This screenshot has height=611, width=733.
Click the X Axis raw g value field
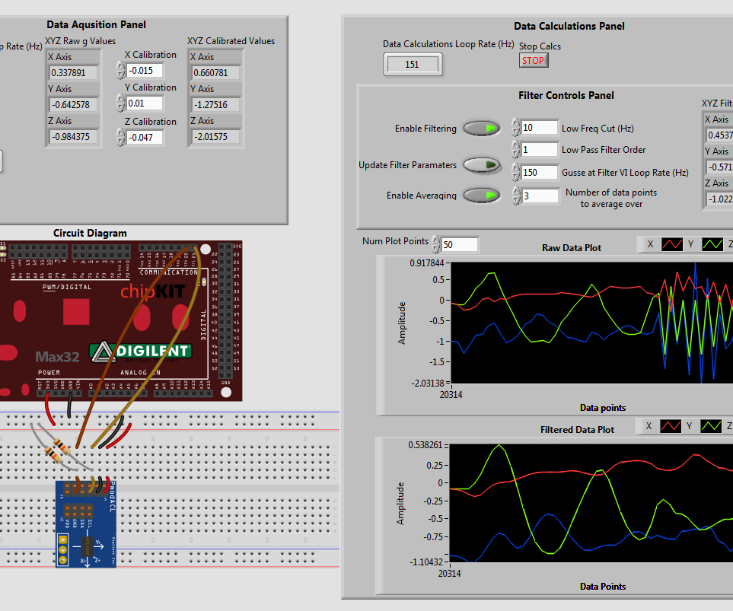[x=72, y=73]
